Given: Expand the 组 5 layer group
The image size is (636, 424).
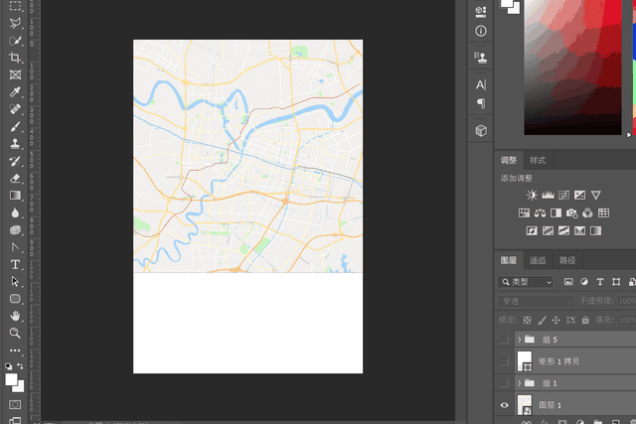Looking at the screenshot, I should (520, 340).
